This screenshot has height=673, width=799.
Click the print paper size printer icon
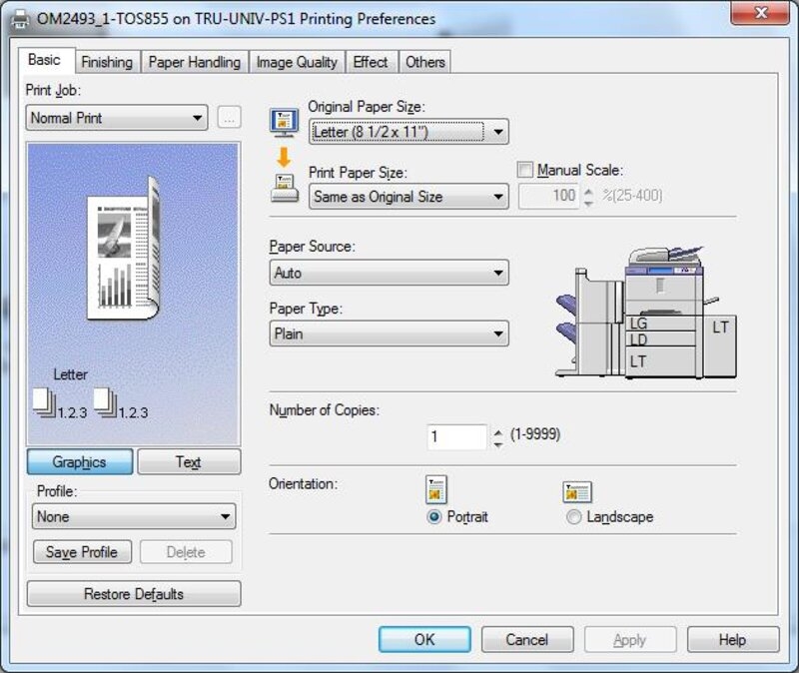(x=285, y=188)
